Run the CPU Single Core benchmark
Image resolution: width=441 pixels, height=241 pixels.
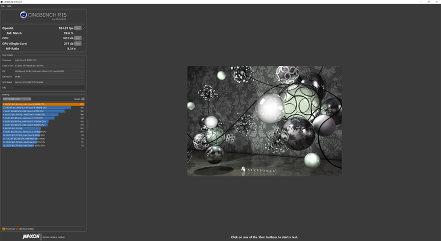78,43
